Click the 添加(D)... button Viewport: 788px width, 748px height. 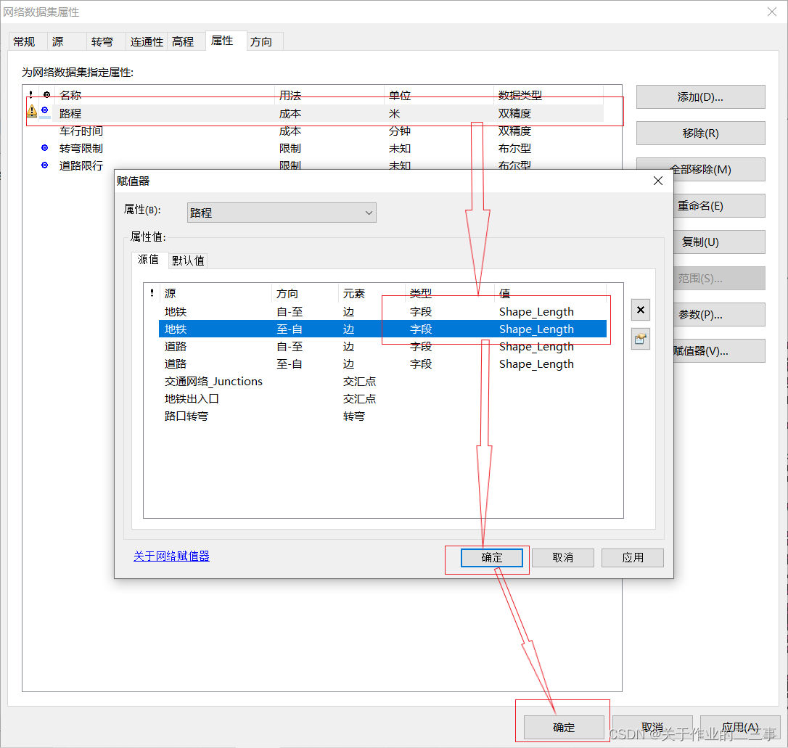[700, 97]
